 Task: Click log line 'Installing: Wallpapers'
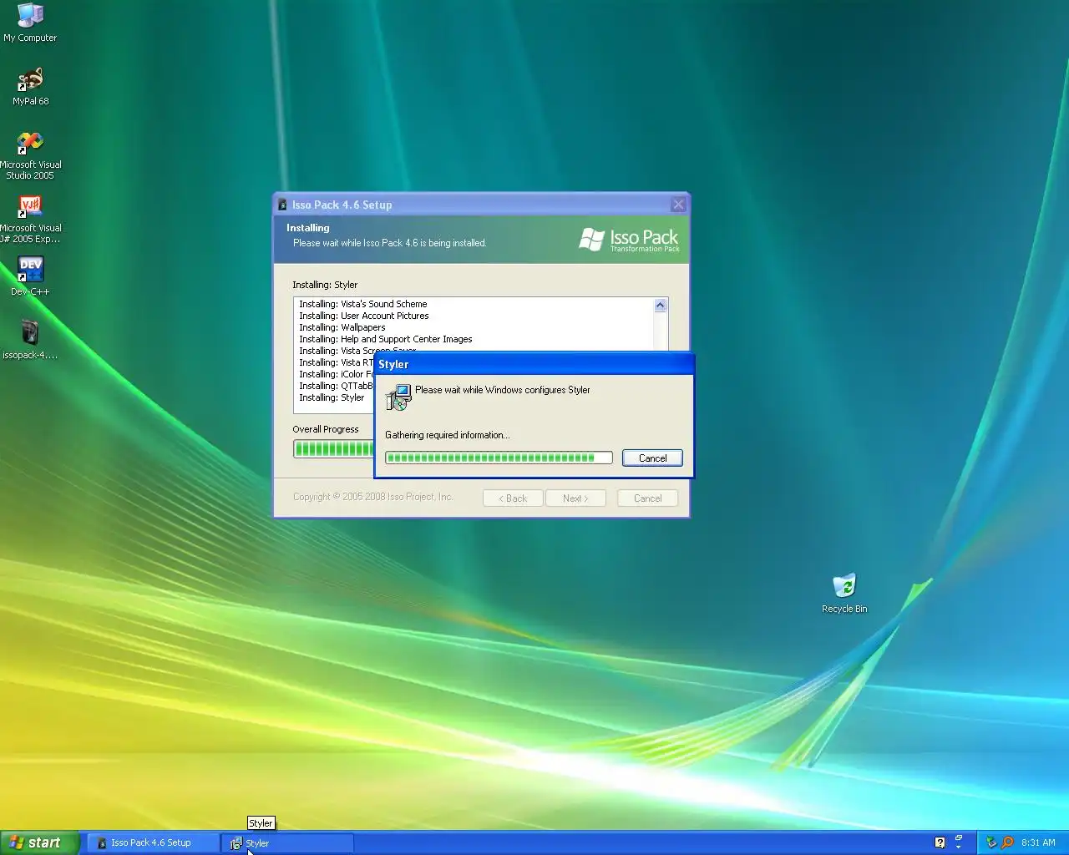point(342,327)
